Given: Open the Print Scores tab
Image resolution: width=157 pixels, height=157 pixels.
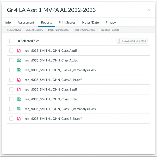Looking at the screenshot, I should 67,23.
